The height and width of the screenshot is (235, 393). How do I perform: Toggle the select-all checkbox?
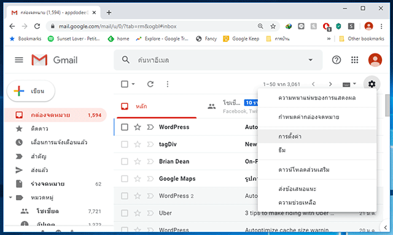click(x=125, y=84)
